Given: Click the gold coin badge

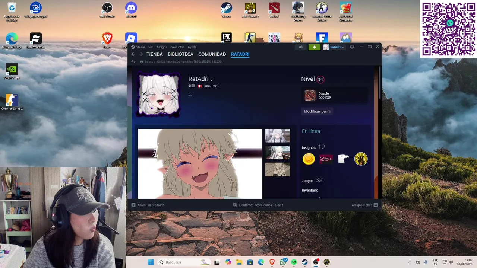Looking at the screenshot, I should coord(309,159).
